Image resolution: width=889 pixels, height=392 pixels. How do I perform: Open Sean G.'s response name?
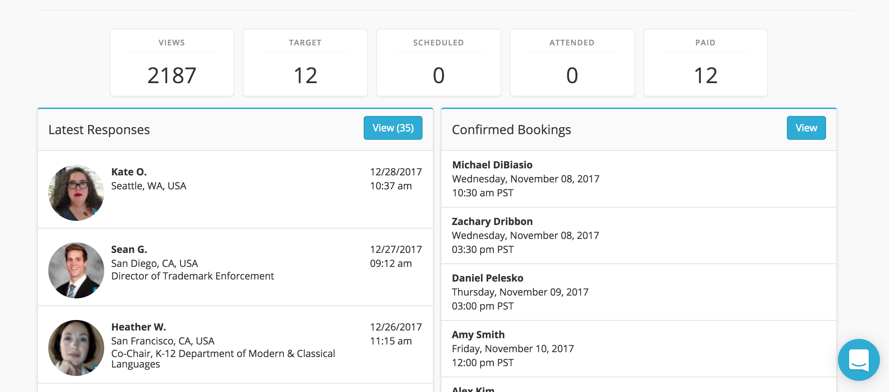(129, 249)
